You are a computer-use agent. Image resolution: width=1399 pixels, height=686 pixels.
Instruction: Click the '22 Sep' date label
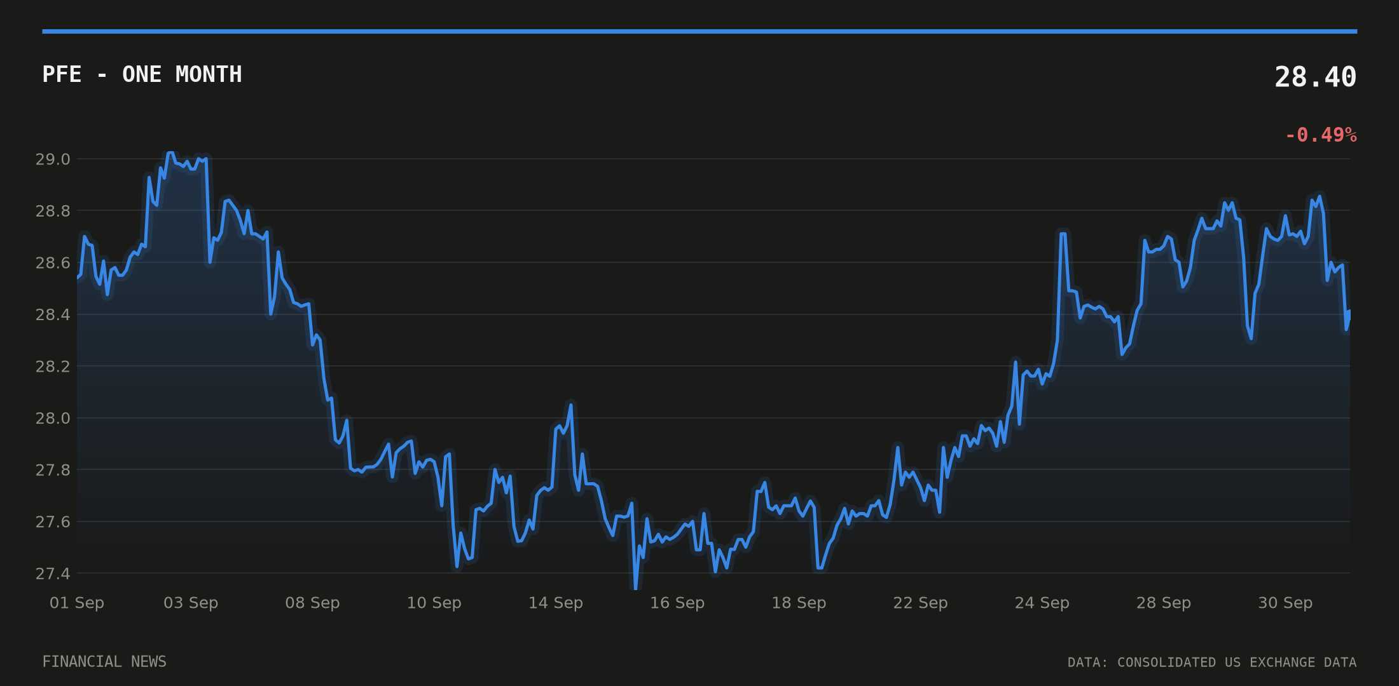920,603
